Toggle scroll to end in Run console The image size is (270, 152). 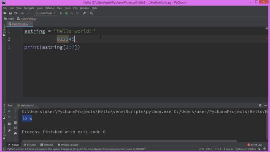pos(15,128)
